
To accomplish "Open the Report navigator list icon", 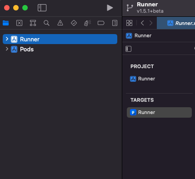I will click(115, 23).
